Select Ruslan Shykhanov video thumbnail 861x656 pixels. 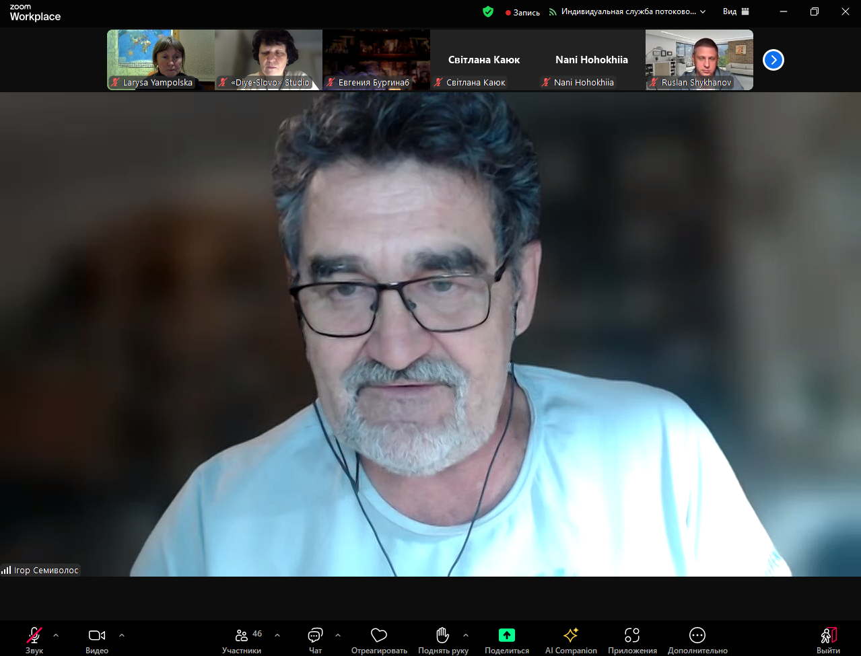(699, 60)
